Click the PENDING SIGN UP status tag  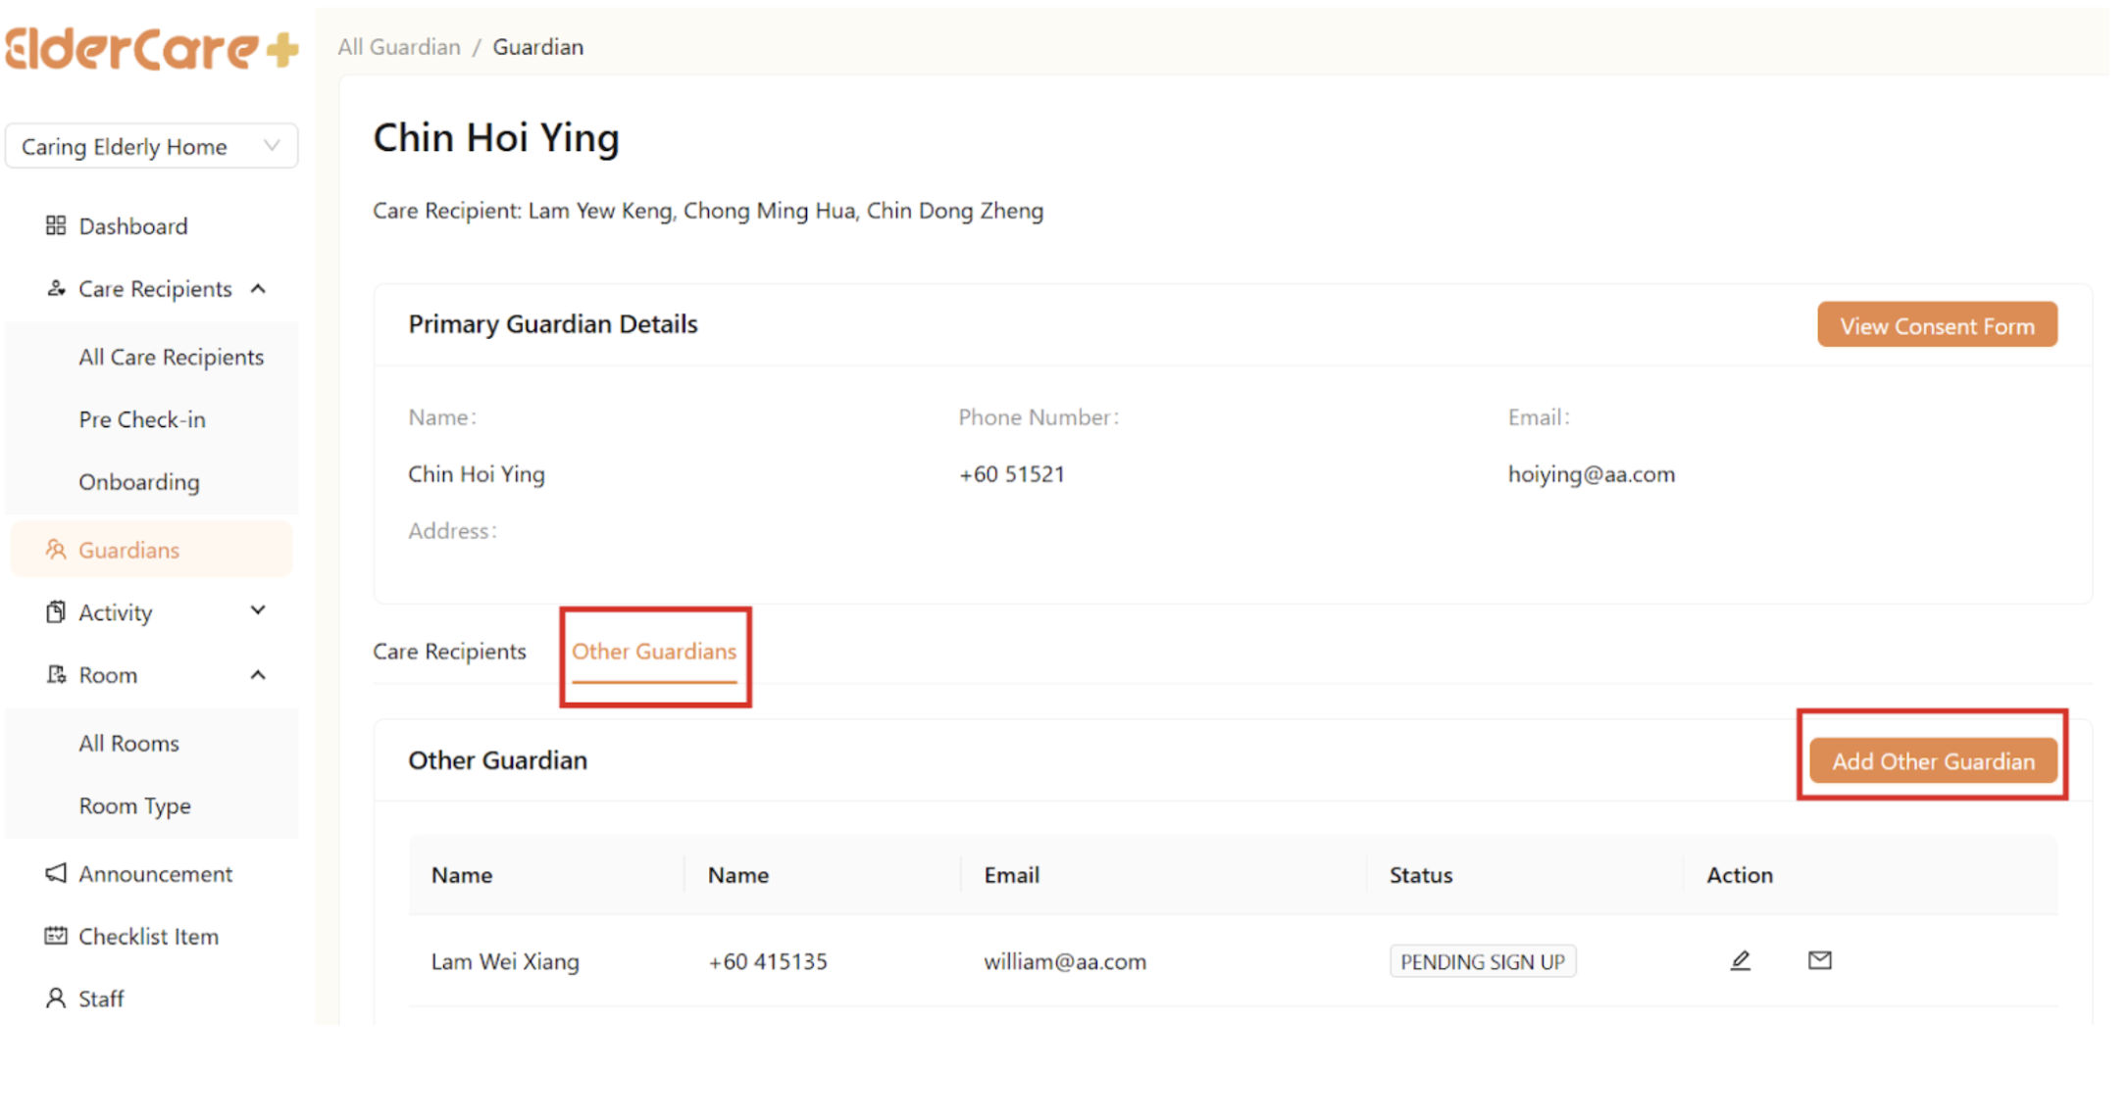coord(1481,961)
